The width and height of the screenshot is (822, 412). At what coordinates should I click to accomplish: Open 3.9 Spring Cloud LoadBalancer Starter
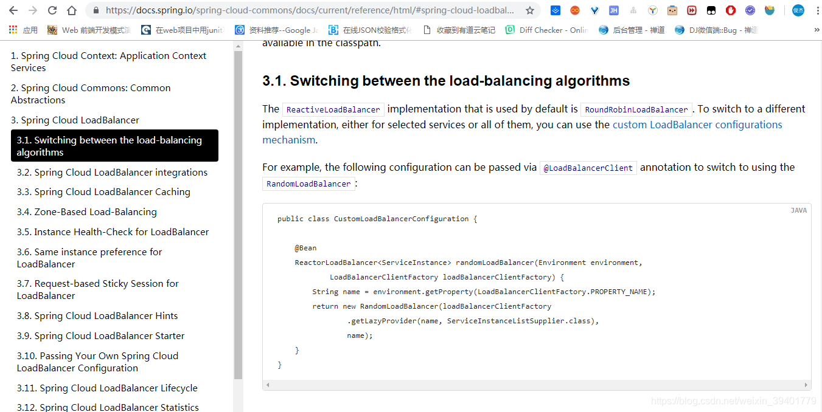(x=100, y=335)
